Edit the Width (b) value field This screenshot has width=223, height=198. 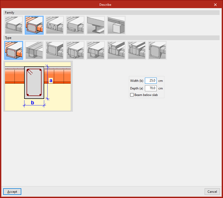[x=151, y=81]
